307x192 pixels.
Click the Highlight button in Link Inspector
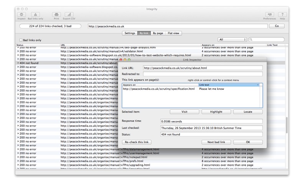pos(216,112)
